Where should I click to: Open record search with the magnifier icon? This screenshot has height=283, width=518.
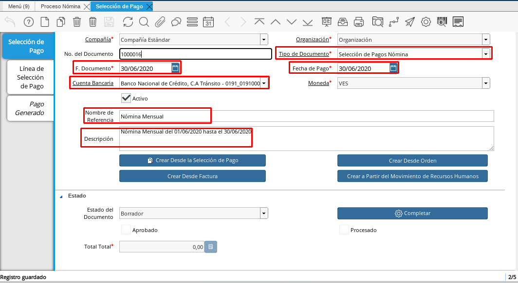[144, 22]
